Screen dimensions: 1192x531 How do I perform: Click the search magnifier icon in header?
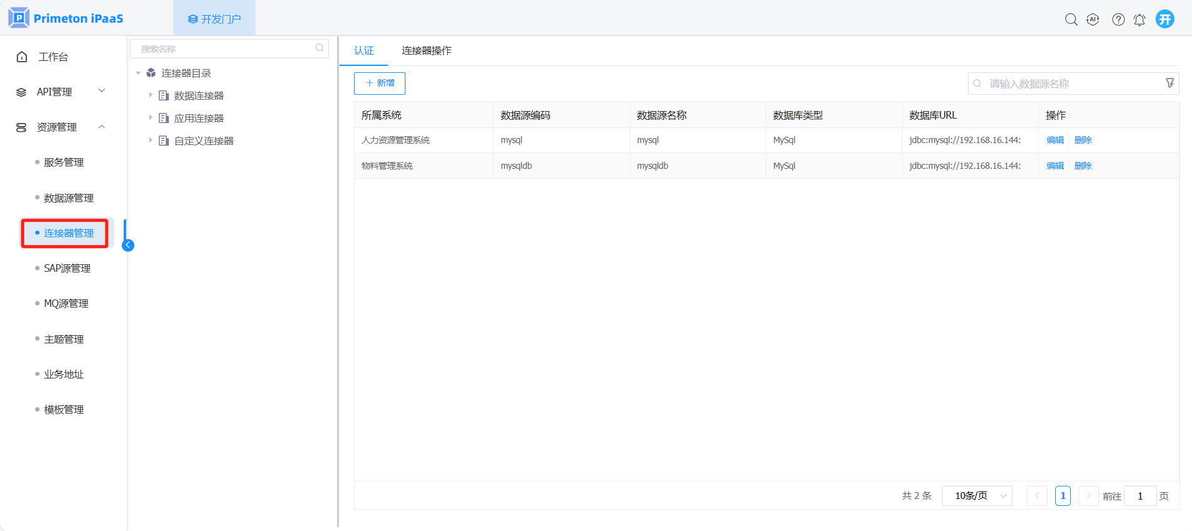pyautogui.click(x=1071, y=19)
